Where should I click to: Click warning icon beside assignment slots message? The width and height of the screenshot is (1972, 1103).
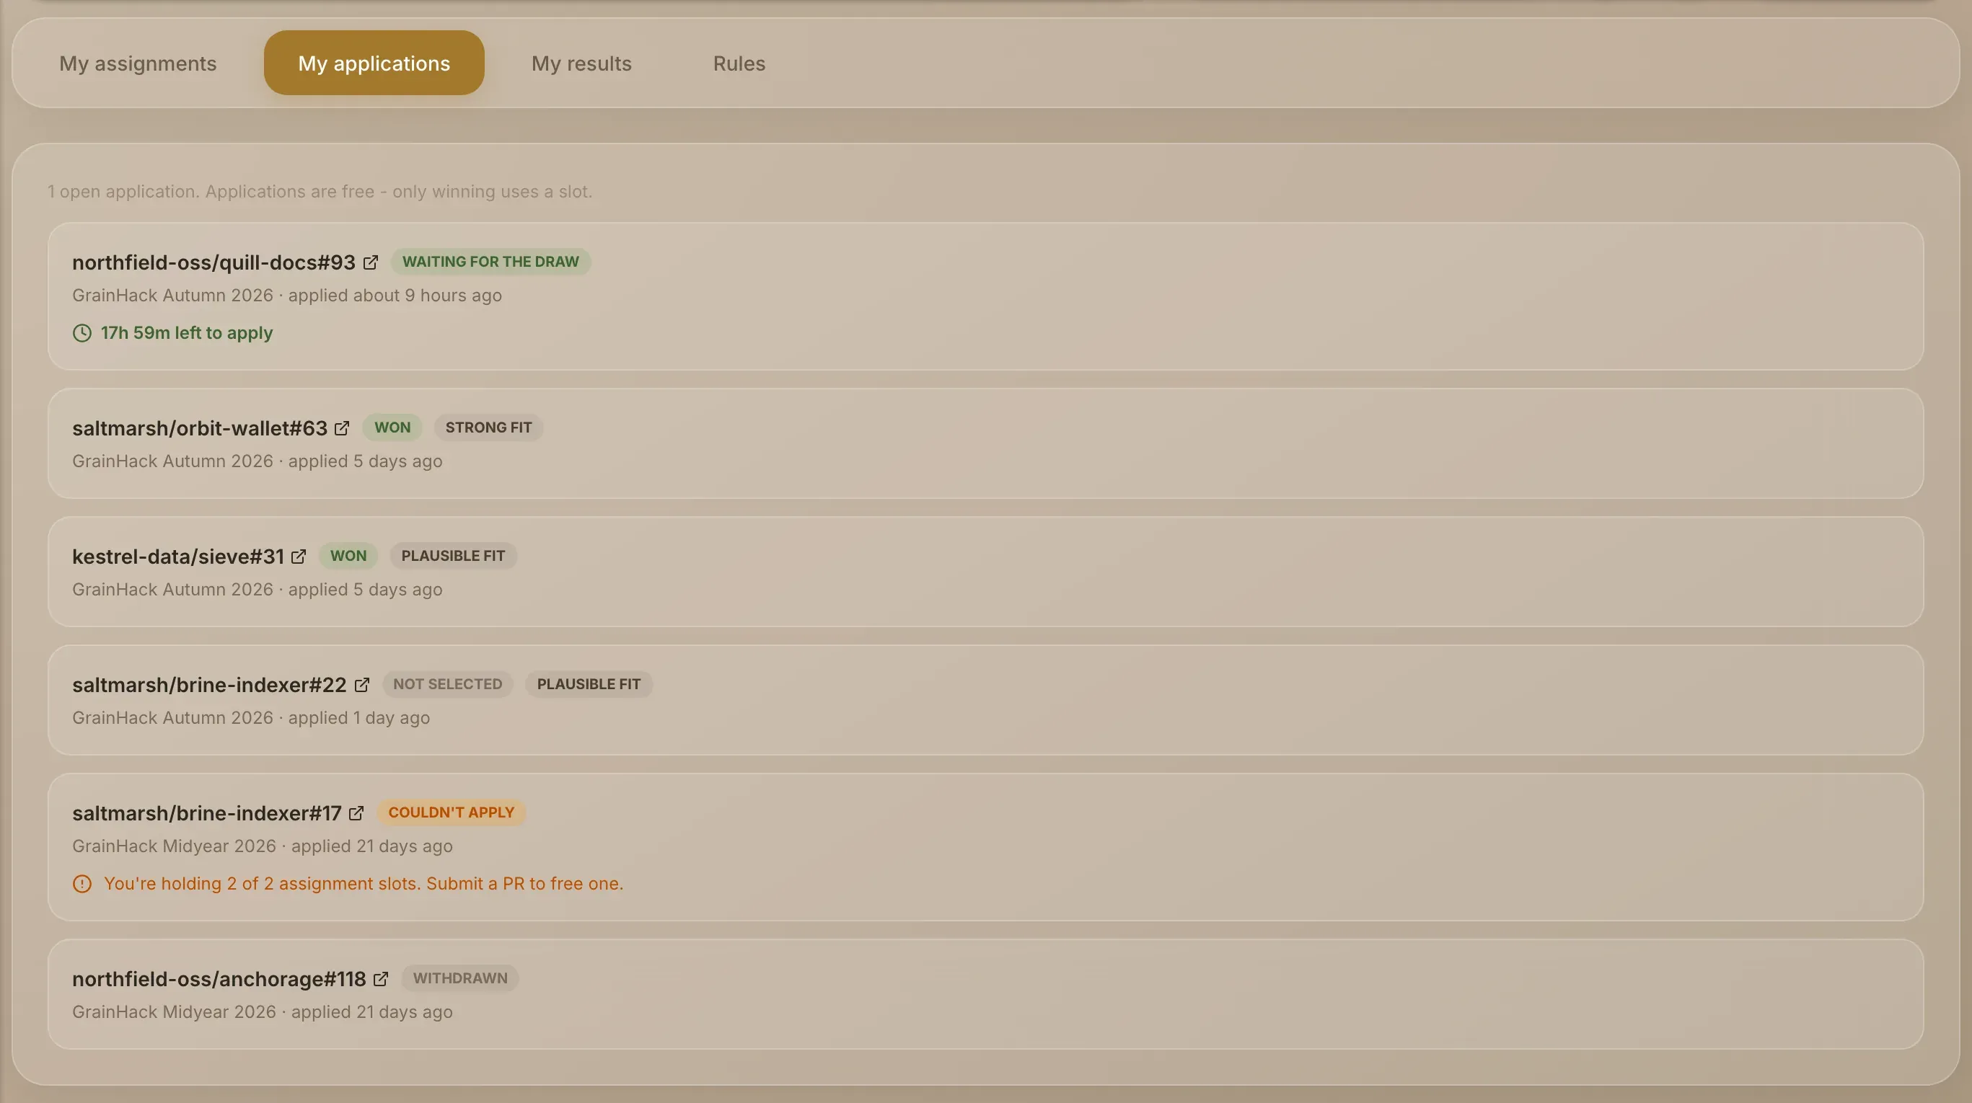click(x=82, y=883)
